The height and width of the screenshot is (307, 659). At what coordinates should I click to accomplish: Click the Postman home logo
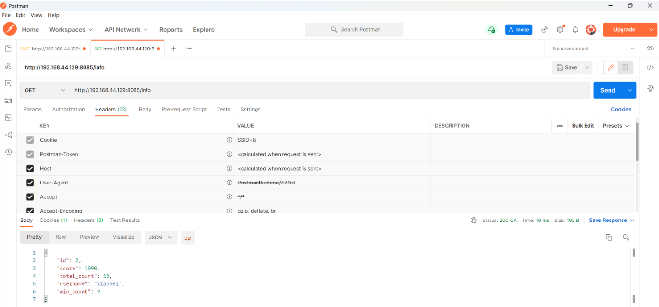(x=9, y=29)
